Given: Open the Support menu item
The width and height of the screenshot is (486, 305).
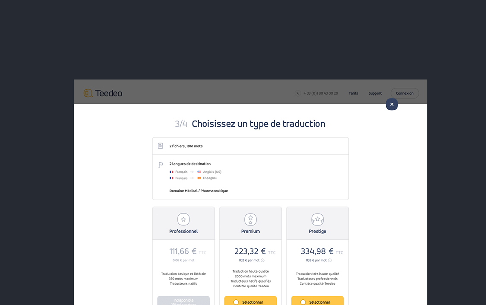Looking at the screenshot, I should (x=375, y=93).
